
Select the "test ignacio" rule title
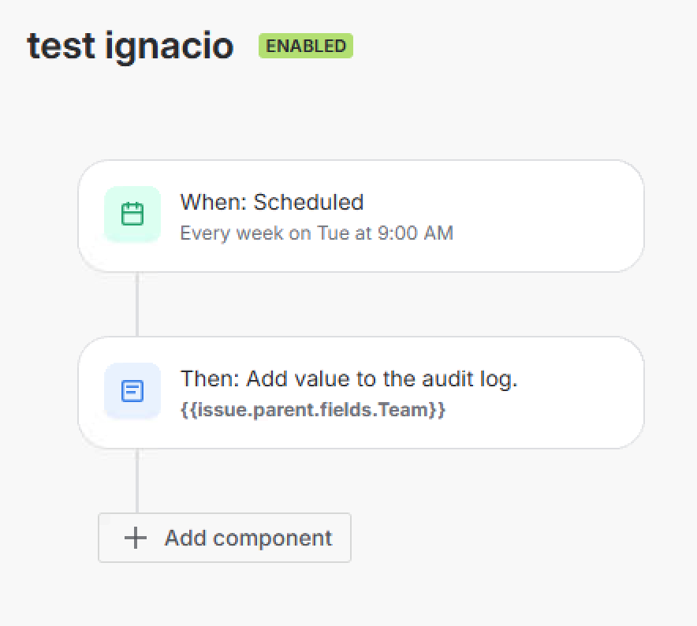pyautogui.click(x=130, y=47)
